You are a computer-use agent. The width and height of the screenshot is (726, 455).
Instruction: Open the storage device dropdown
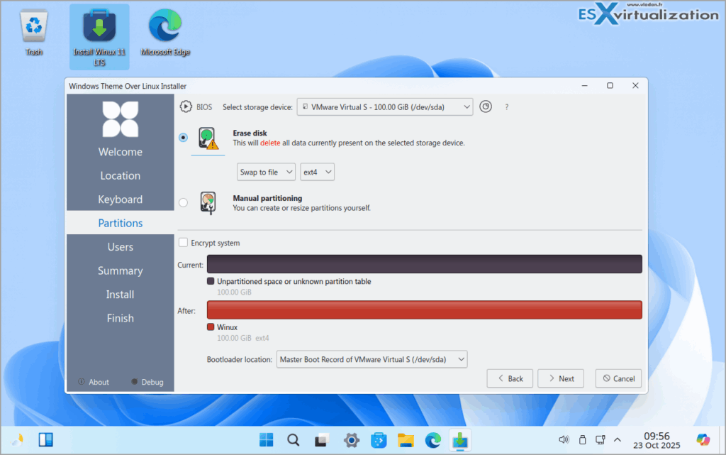point(385,106)
